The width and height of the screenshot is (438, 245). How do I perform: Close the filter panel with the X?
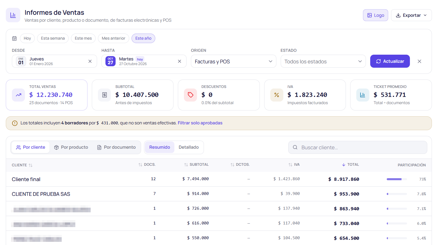419,61
